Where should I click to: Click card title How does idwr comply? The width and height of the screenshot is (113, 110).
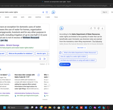(25, 76)
